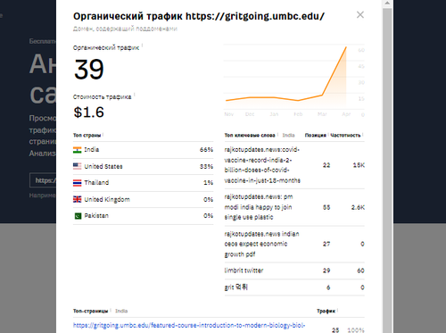Open the gritgoing.umbc.edu featured-course top page link

189,325
